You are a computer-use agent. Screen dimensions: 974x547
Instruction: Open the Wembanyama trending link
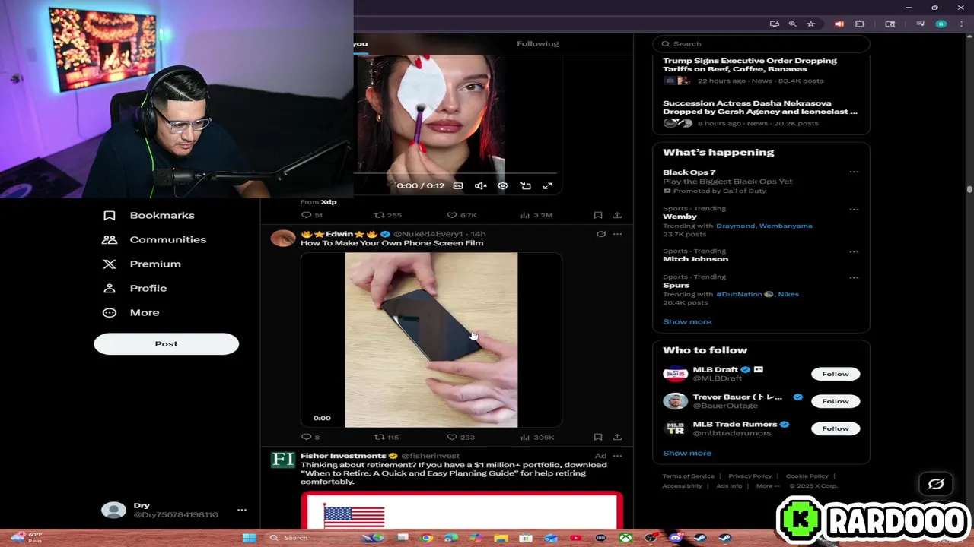(x=785, y=226)
